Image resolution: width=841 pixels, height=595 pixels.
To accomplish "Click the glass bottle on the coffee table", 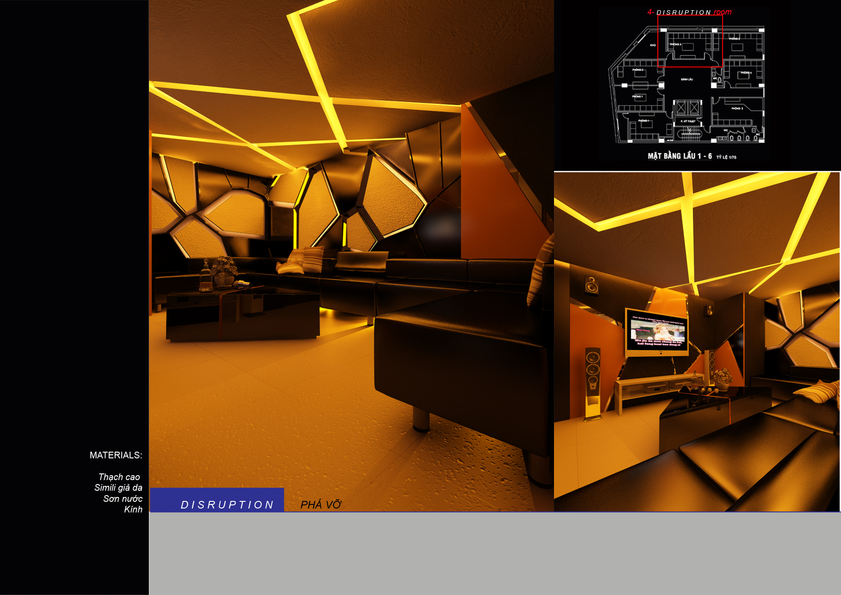I will tap(205, 276).
